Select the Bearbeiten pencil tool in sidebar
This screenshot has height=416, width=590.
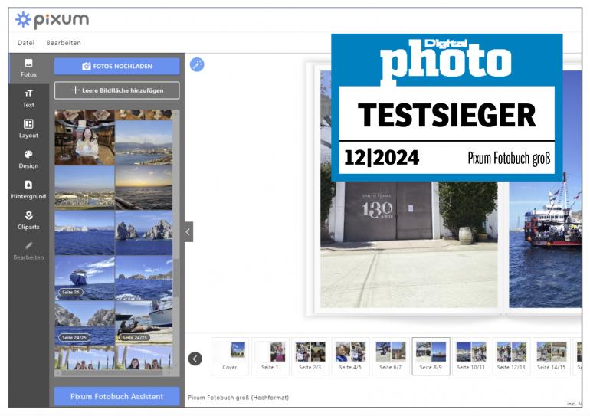click(28, 251)
